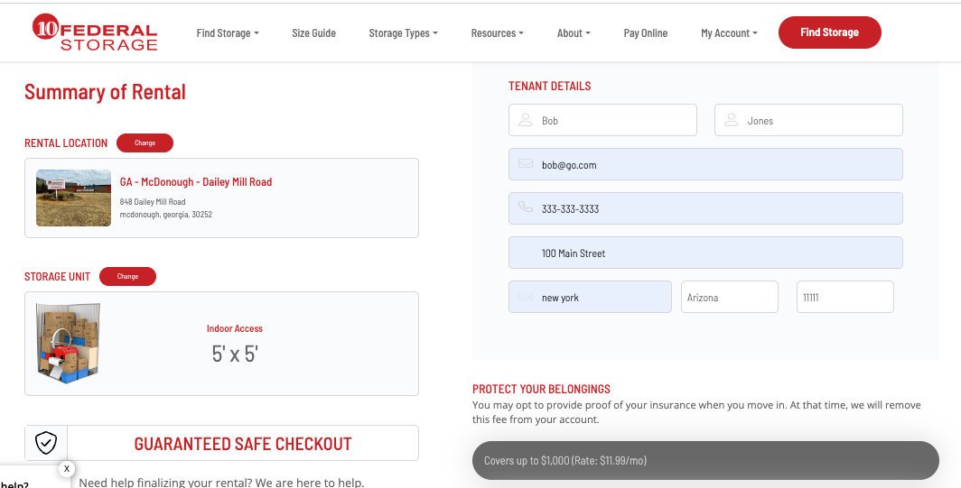Click the phone icon in phone field
Viewport: 961px width, 488px height.
tap(525, 208)
